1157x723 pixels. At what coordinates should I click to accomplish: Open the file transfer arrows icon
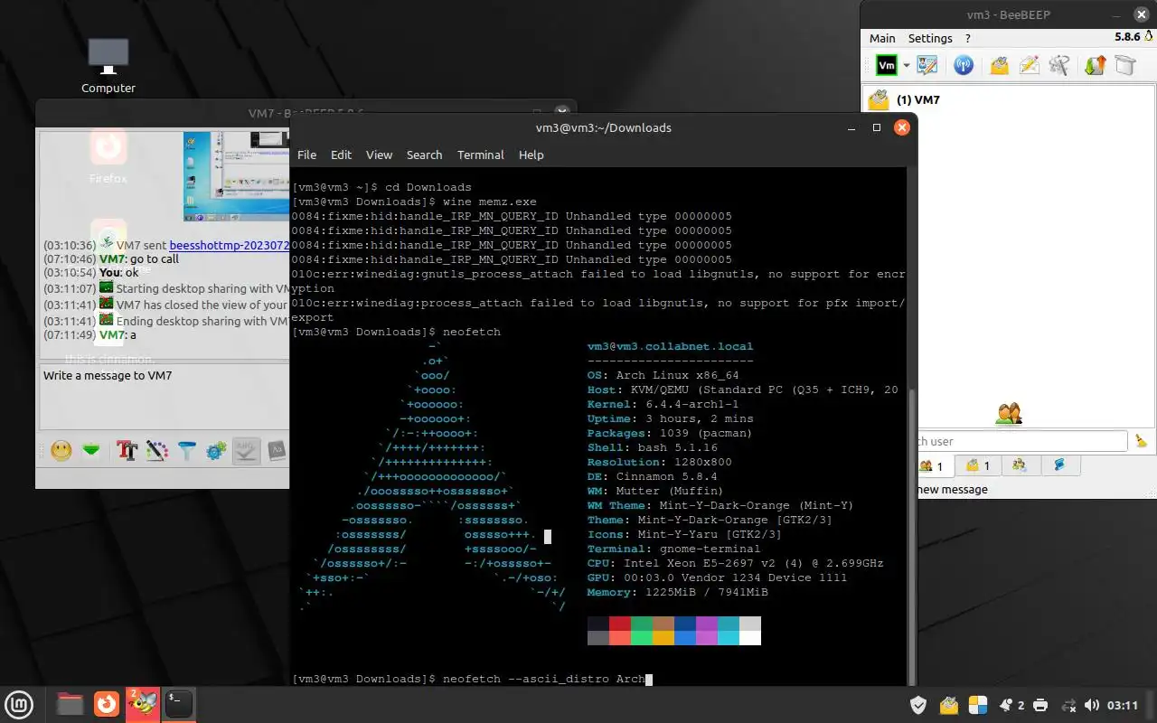coord(1095,65)
